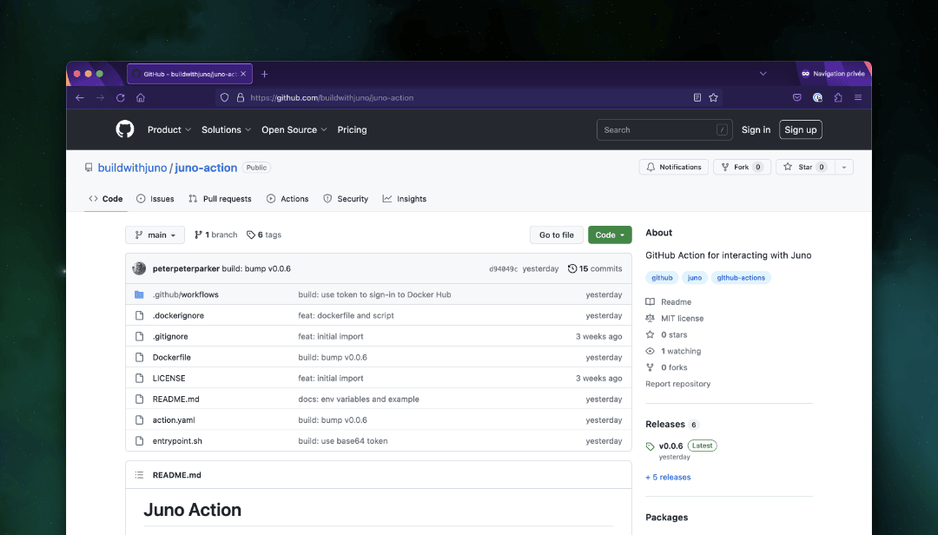Click the Sign up button
This screenshot has height=535, width=938.
coord(800,130)
